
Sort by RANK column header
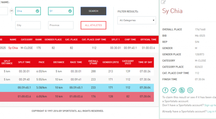pos(38,40)
